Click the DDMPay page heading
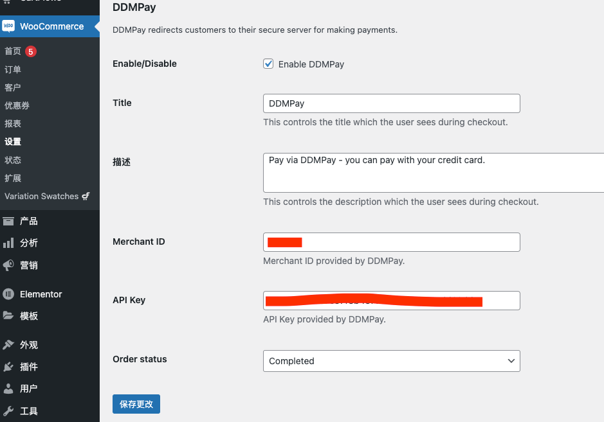The width and height of the screenshot is (604, 422). (134, 7)
